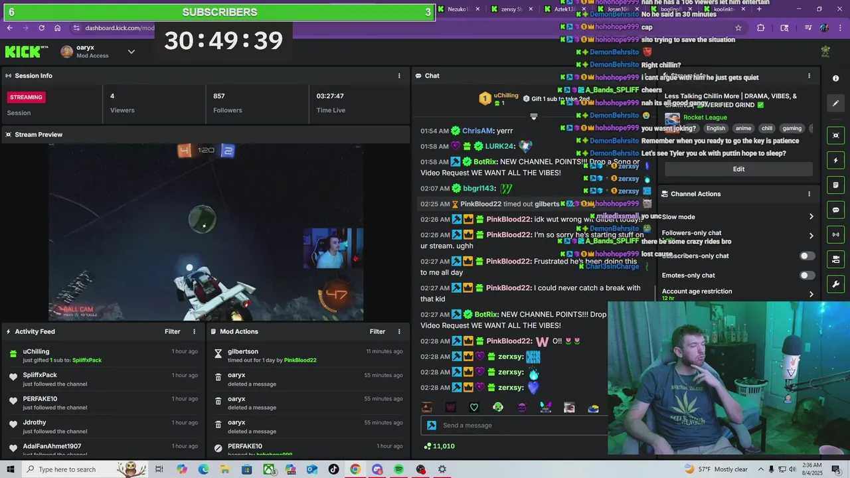Expand the oaryx Mod Access dropdown
Image resolution: width=850 pixels, height=478 pixels.
(131, 52)
